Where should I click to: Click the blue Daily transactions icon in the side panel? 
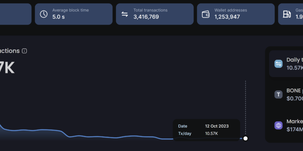278,64
